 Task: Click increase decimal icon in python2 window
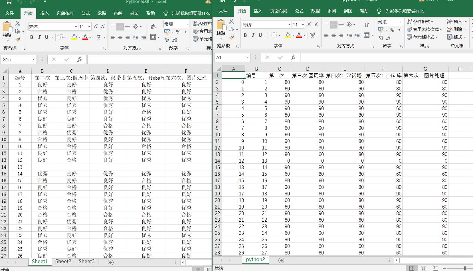(381, 38)
